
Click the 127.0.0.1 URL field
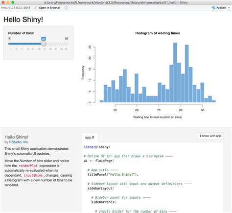pyautogui.click(x=16, y=8)
